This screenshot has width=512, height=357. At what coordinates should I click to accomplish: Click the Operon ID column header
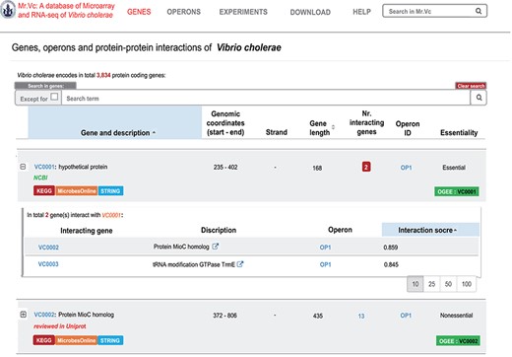pos(408,128)
